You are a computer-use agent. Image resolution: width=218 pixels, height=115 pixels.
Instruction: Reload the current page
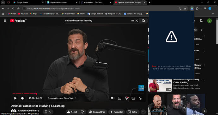point(13,9)
